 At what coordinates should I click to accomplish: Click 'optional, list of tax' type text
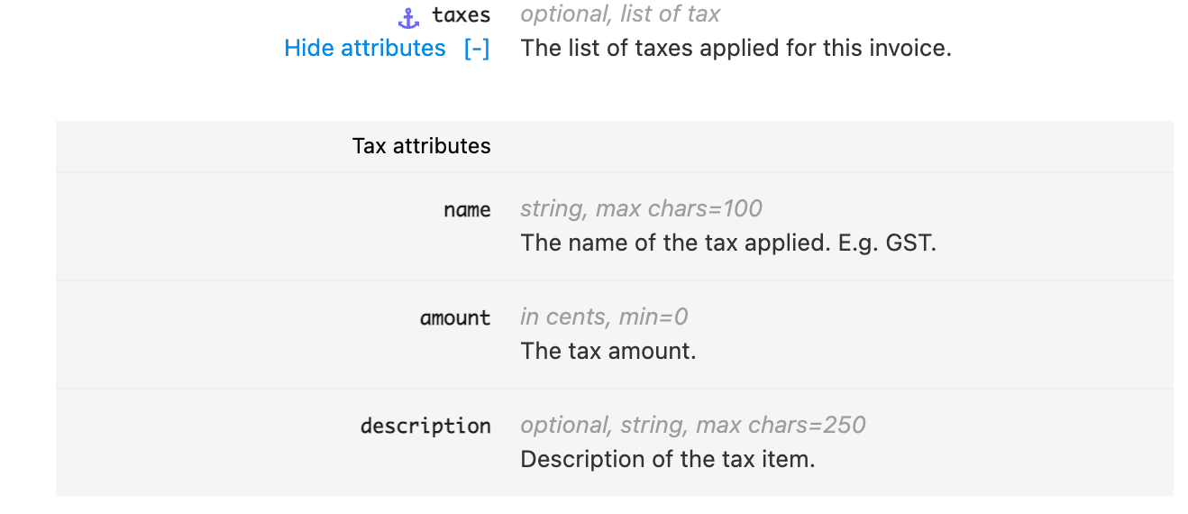620,14
